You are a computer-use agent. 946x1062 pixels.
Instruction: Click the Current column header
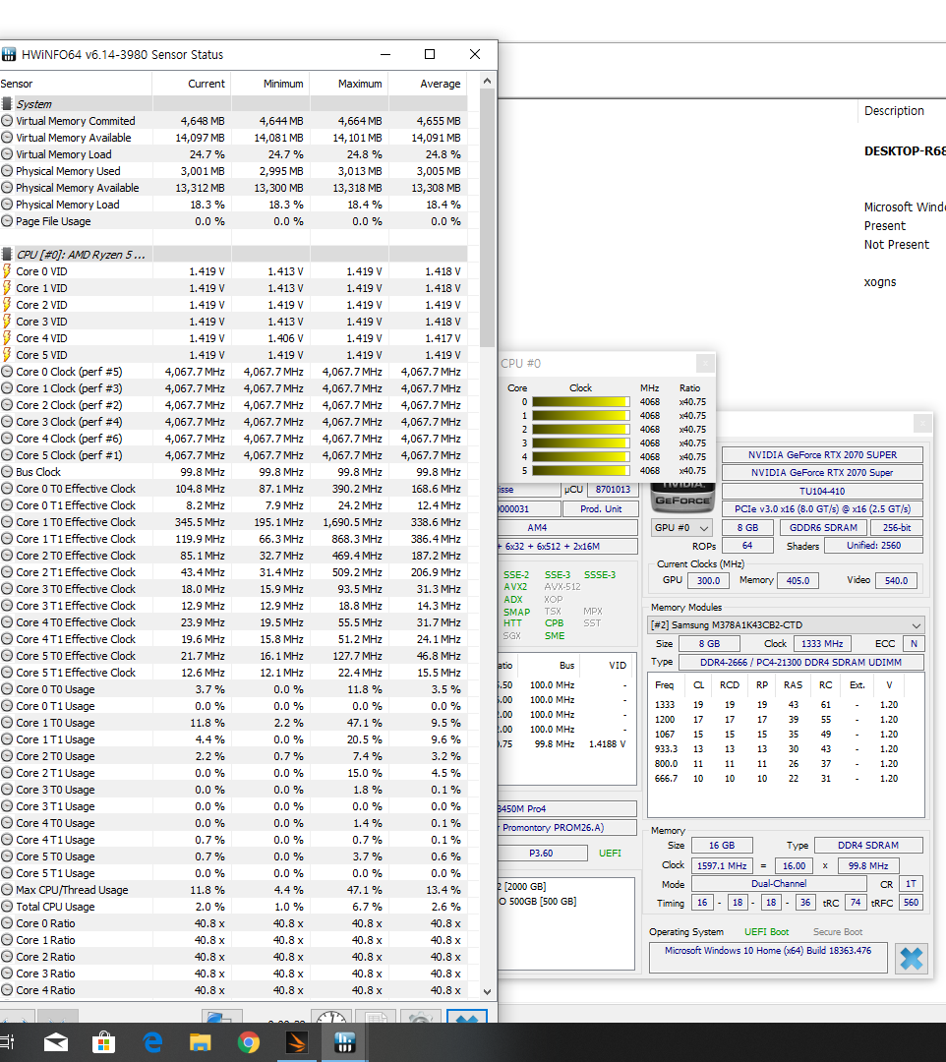[192, 84]
